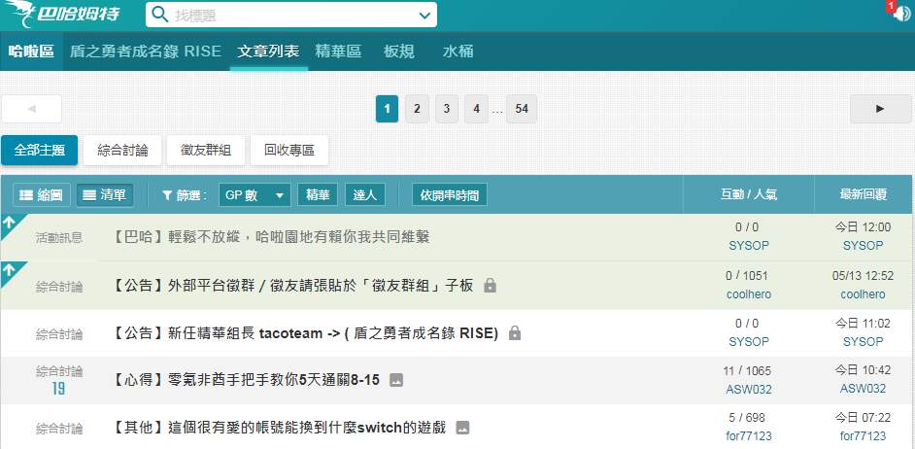The image size is (915, 449).
Task: Switch to 縮圖 thumbnail view
Action: (x=42, y=195)
